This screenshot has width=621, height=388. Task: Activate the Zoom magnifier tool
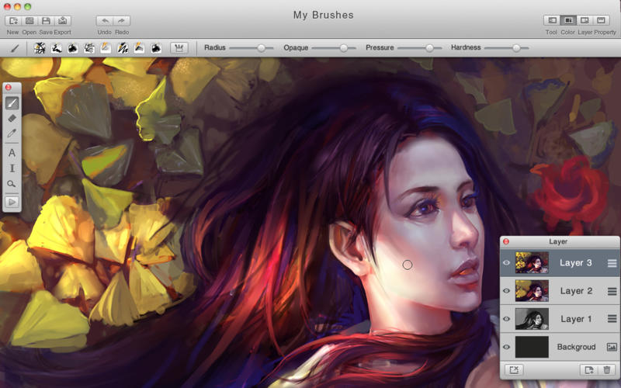[12, 184]
